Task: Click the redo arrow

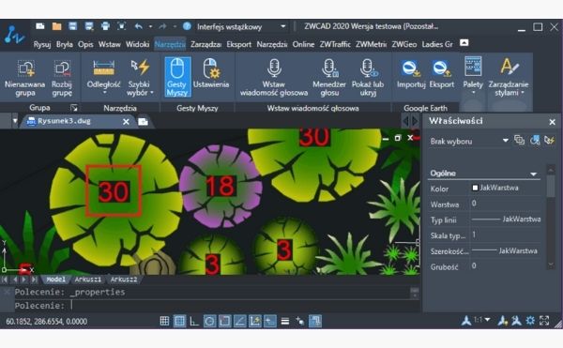Action: [162, 26]
